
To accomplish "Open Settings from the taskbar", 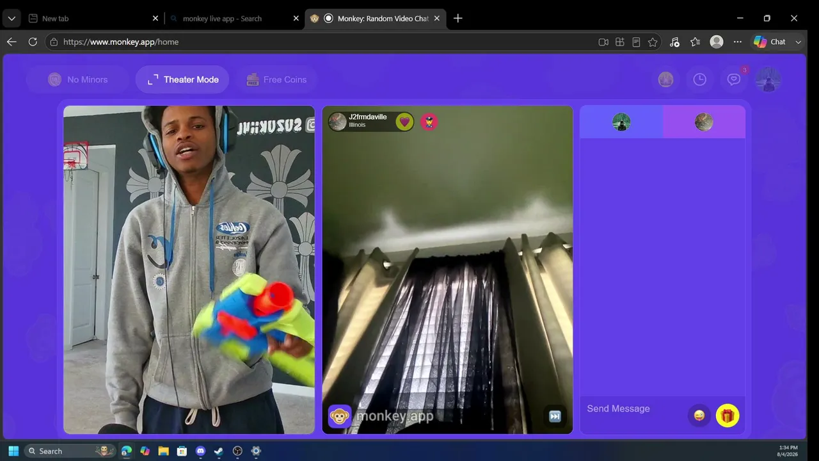I will coord(256,451).
